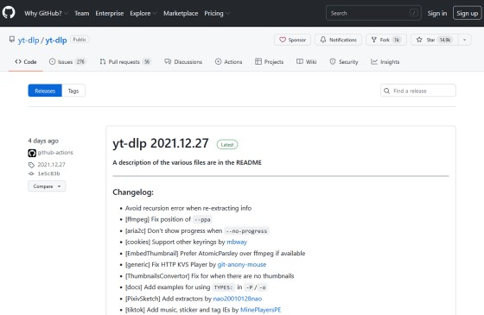
Task: Click the Find a release search box
Action: pos(418,91)
